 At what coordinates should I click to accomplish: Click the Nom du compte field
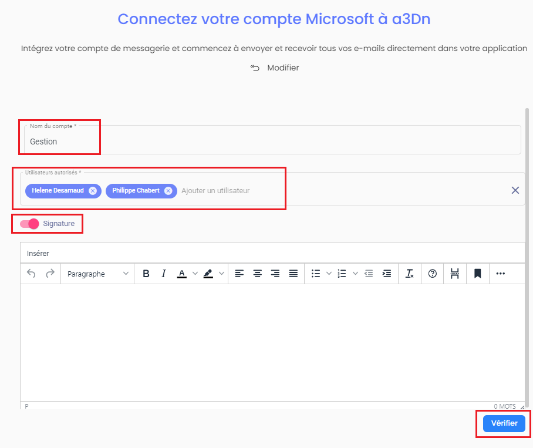coord(272,140)
